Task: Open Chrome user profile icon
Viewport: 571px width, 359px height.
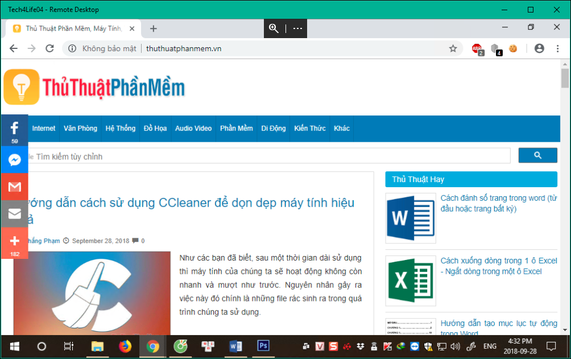Action: [539, 48]
